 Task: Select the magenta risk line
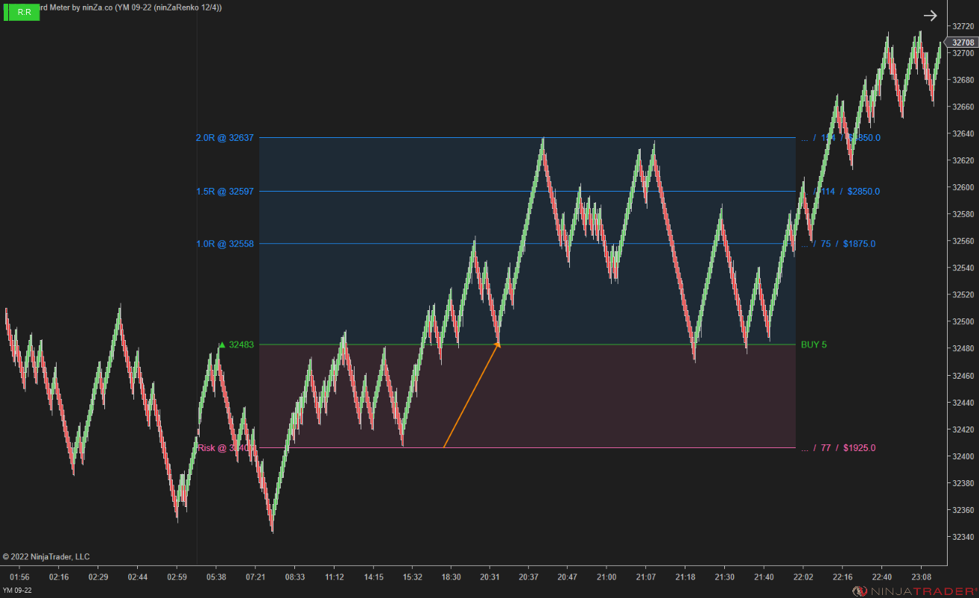click(596, 447)
